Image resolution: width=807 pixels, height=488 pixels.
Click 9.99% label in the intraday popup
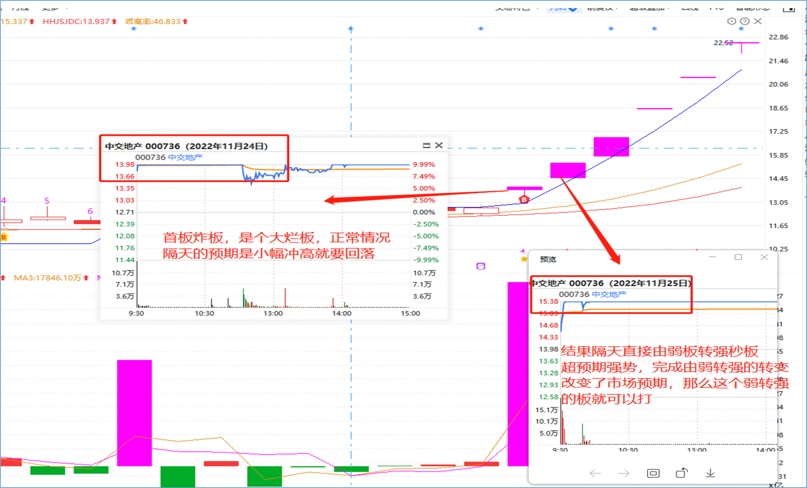point(424,164)
